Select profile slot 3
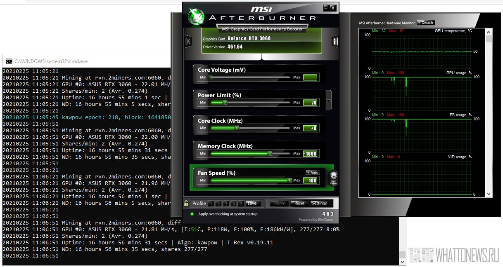Viewport: 503px width, 267px height. [x=226, y=204]
